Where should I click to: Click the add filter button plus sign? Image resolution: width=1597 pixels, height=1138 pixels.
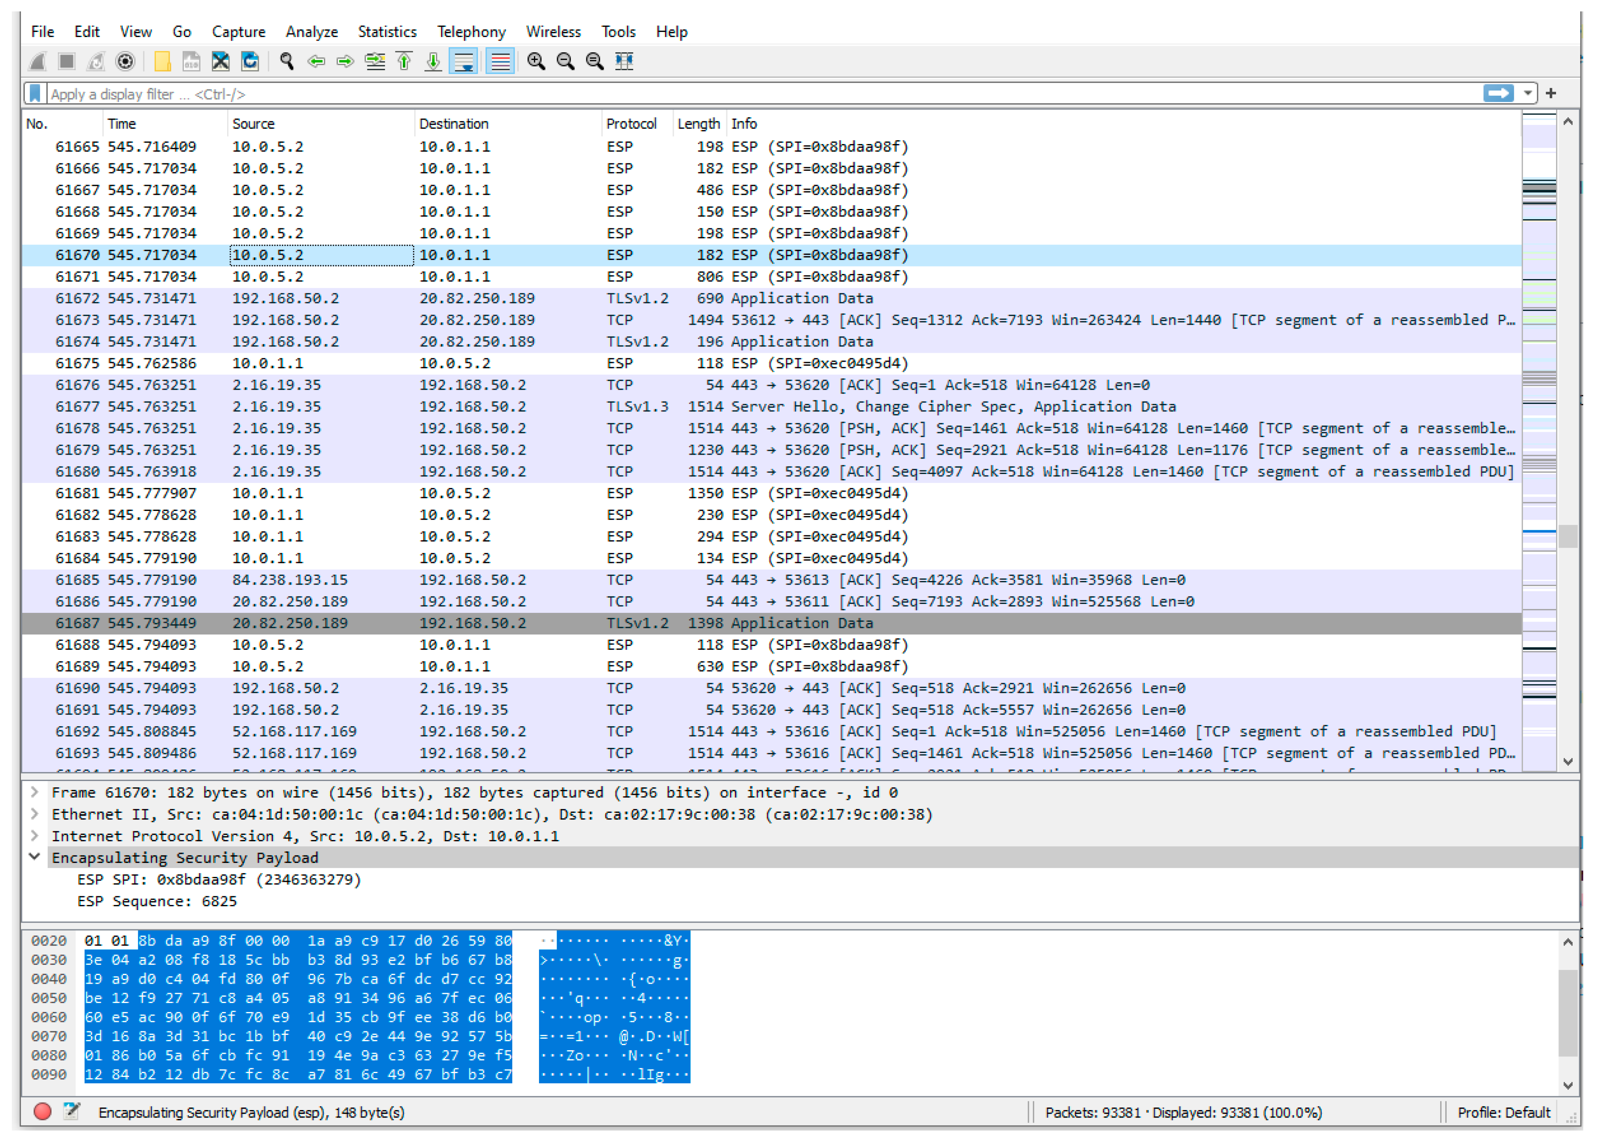pos(1551,93)
